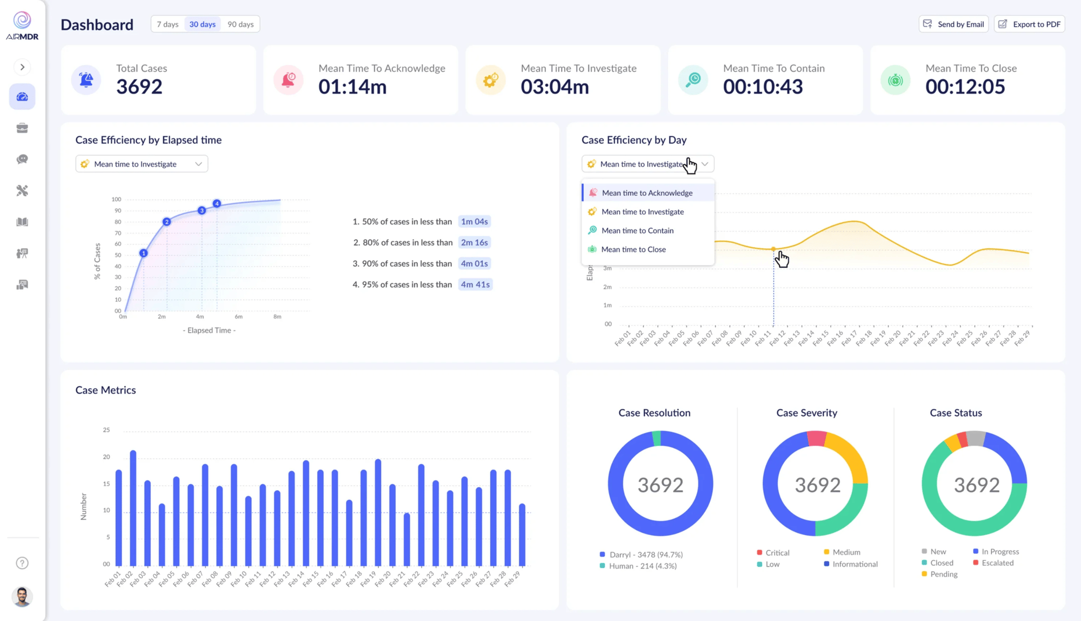Open the Dashboard gauge icon in sidebar
Viewport: 1081px width, 621px height.
[x=22, y=96]
